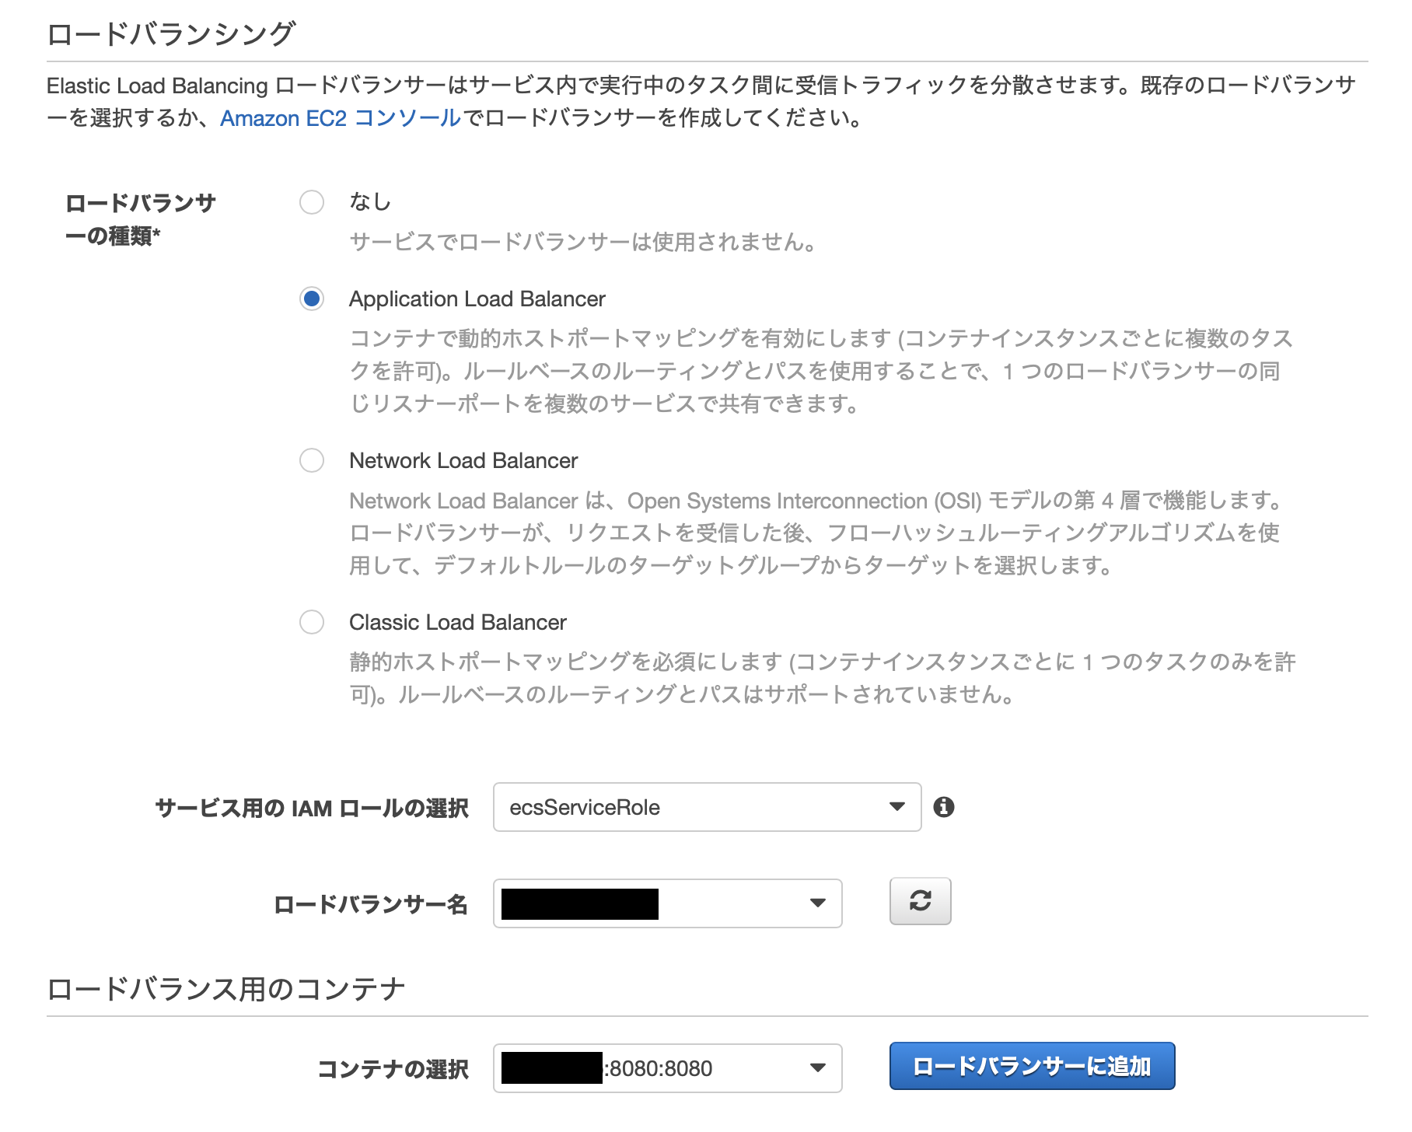Open the Amazon EC2 コンソール link
This screenshot has height=1132, width=1412.
pyautogui.click(x=338, y=118)
